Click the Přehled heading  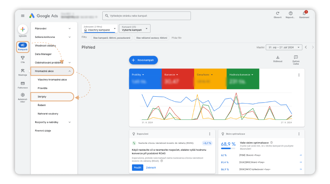coord(88,47)
